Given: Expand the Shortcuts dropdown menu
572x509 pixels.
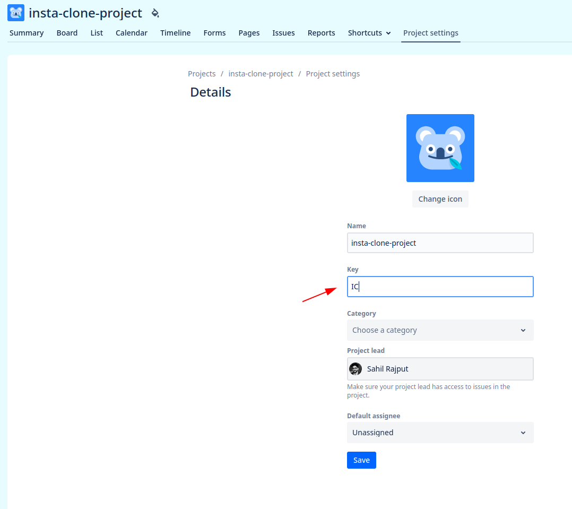Looking at the screenshot, I should pyautogui.click(x=369, y=33).
